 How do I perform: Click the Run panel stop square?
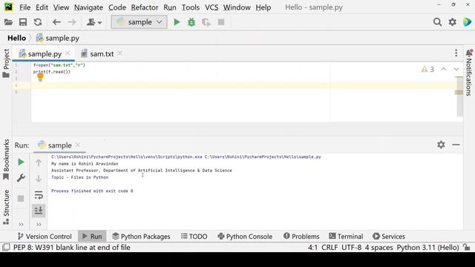(21, 199)
